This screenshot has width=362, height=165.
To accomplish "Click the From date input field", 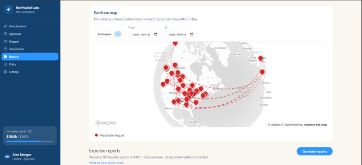I will [145, 34].
